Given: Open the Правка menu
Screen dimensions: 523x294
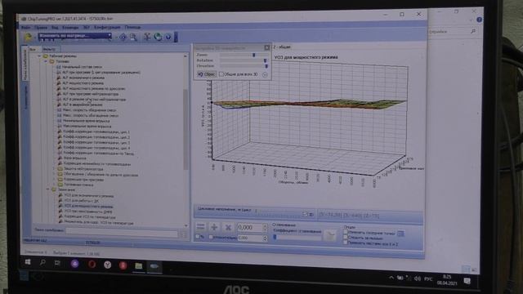Looking at the screenshot, I should [41, 27].
